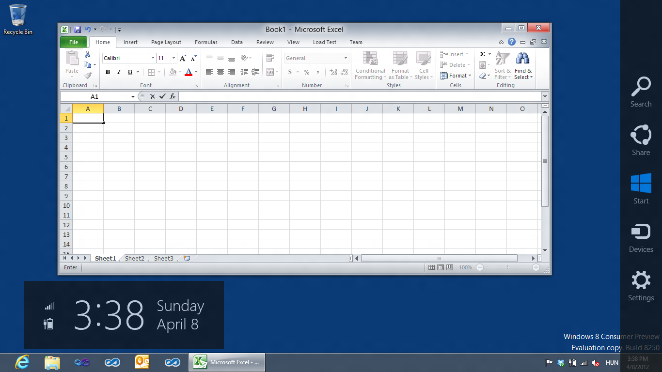Open the Format cells dropdown
662x372 pixels.
[x=456, y=76]
